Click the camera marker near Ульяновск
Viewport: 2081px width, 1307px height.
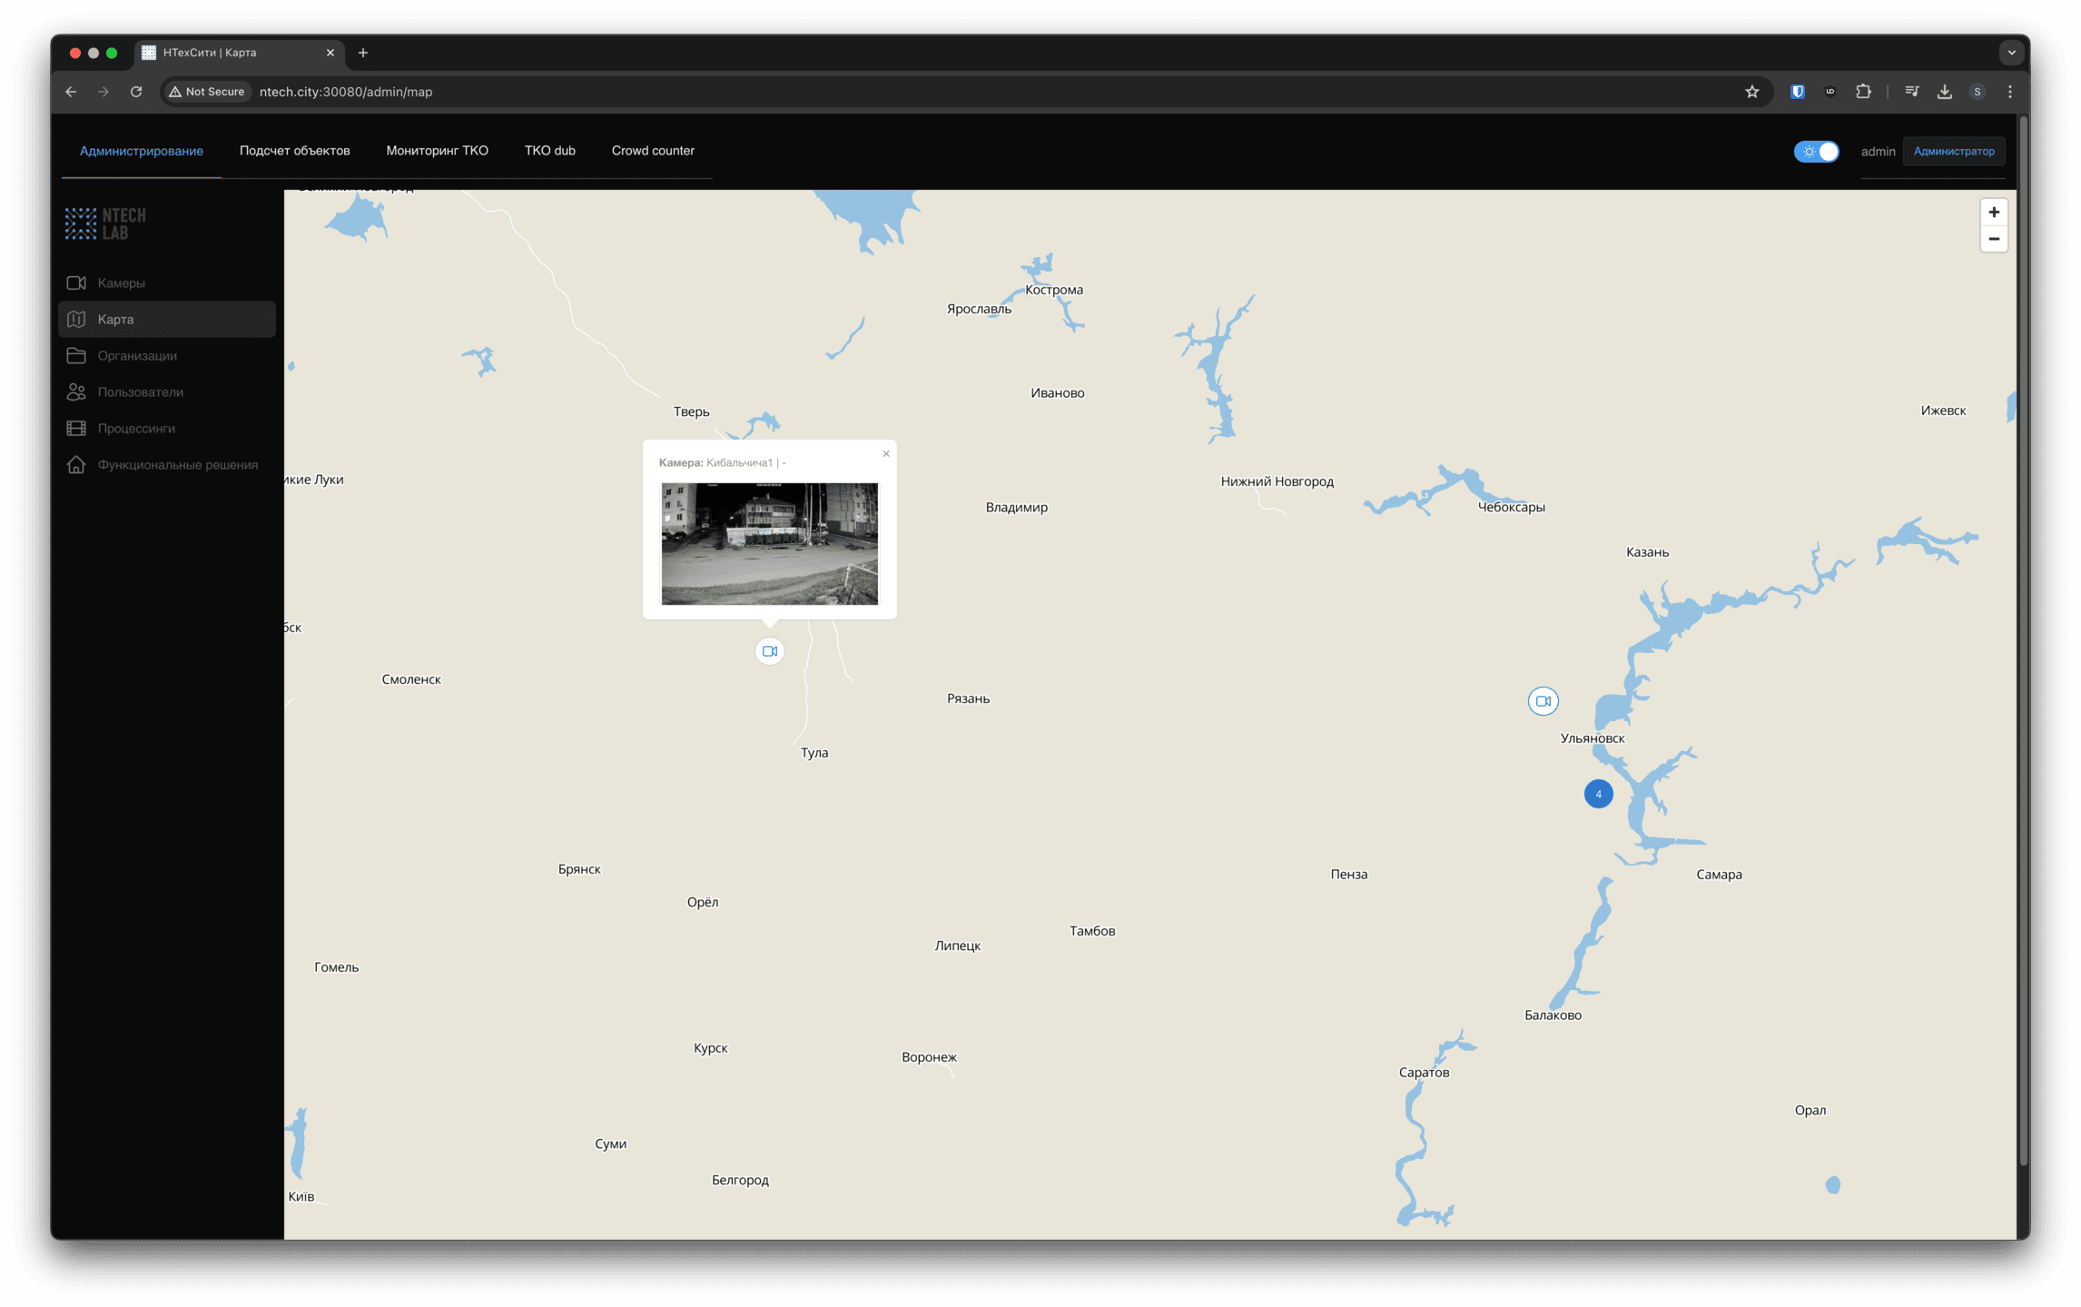pos(1543,701)
